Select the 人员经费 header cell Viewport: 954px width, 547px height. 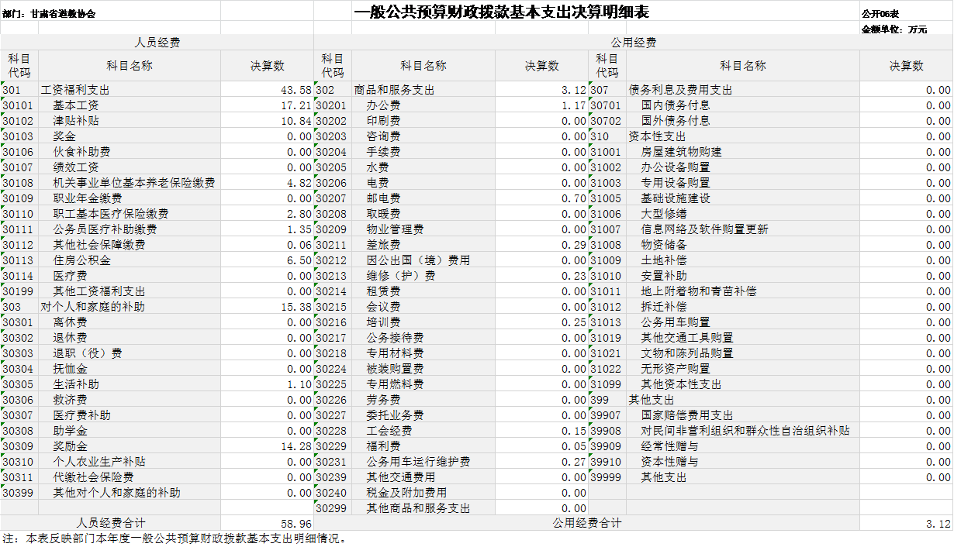coord(157,43)
